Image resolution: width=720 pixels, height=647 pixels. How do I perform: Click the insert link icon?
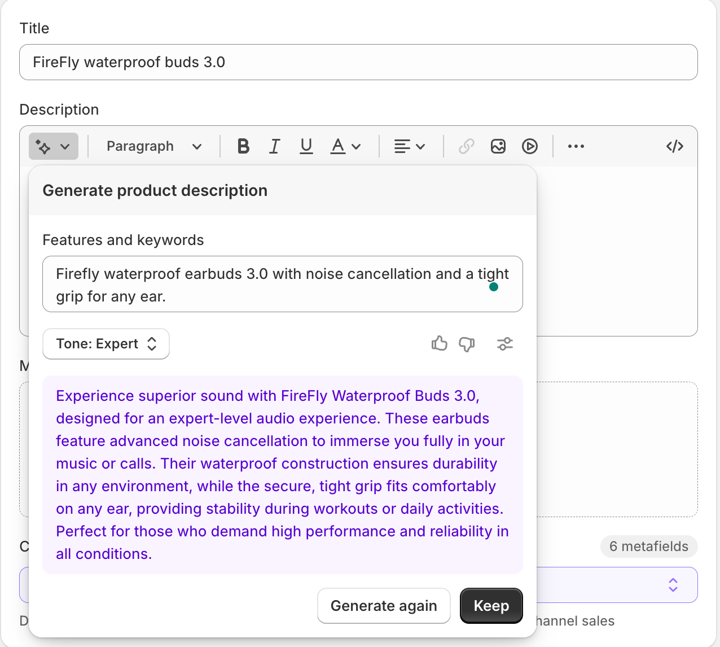(x=467, y=146)
